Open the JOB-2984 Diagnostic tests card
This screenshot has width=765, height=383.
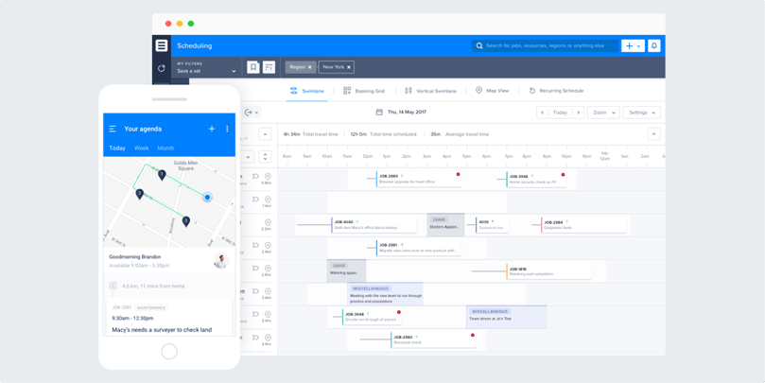pyautogui.click(x=582, y=225)
